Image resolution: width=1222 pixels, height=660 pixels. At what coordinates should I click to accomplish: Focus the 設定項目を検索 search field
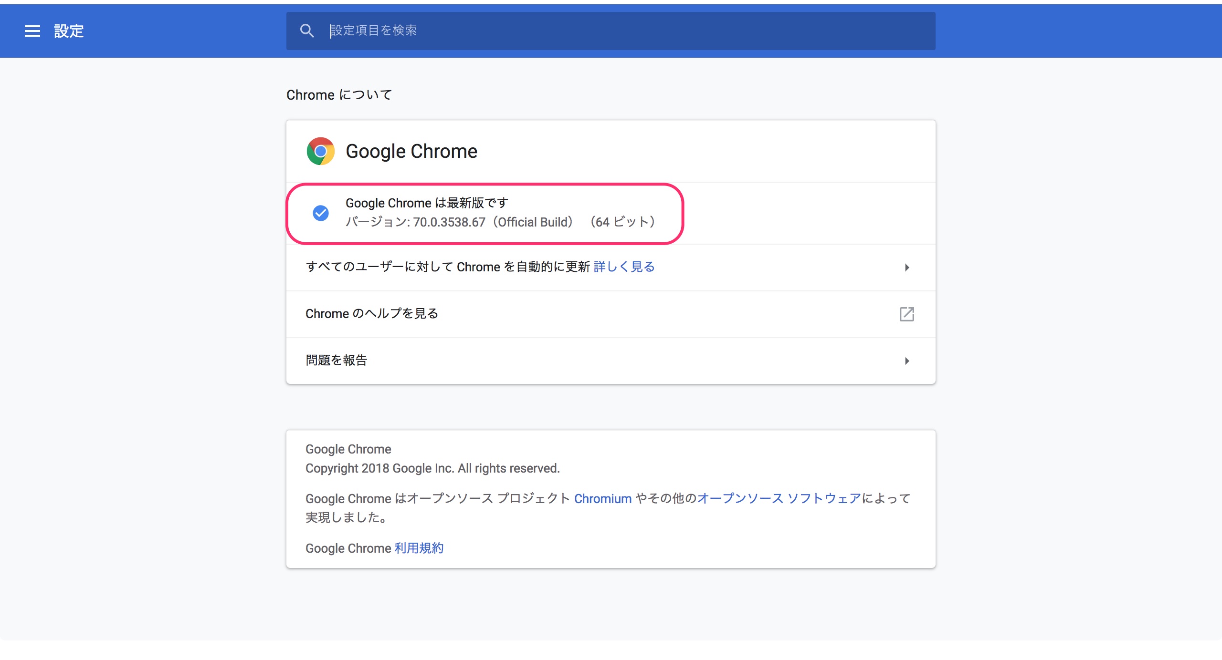(x=611, y=31)
